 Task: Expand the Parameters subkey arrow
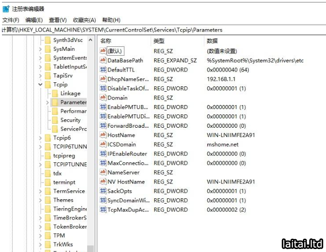coord(48,103)
